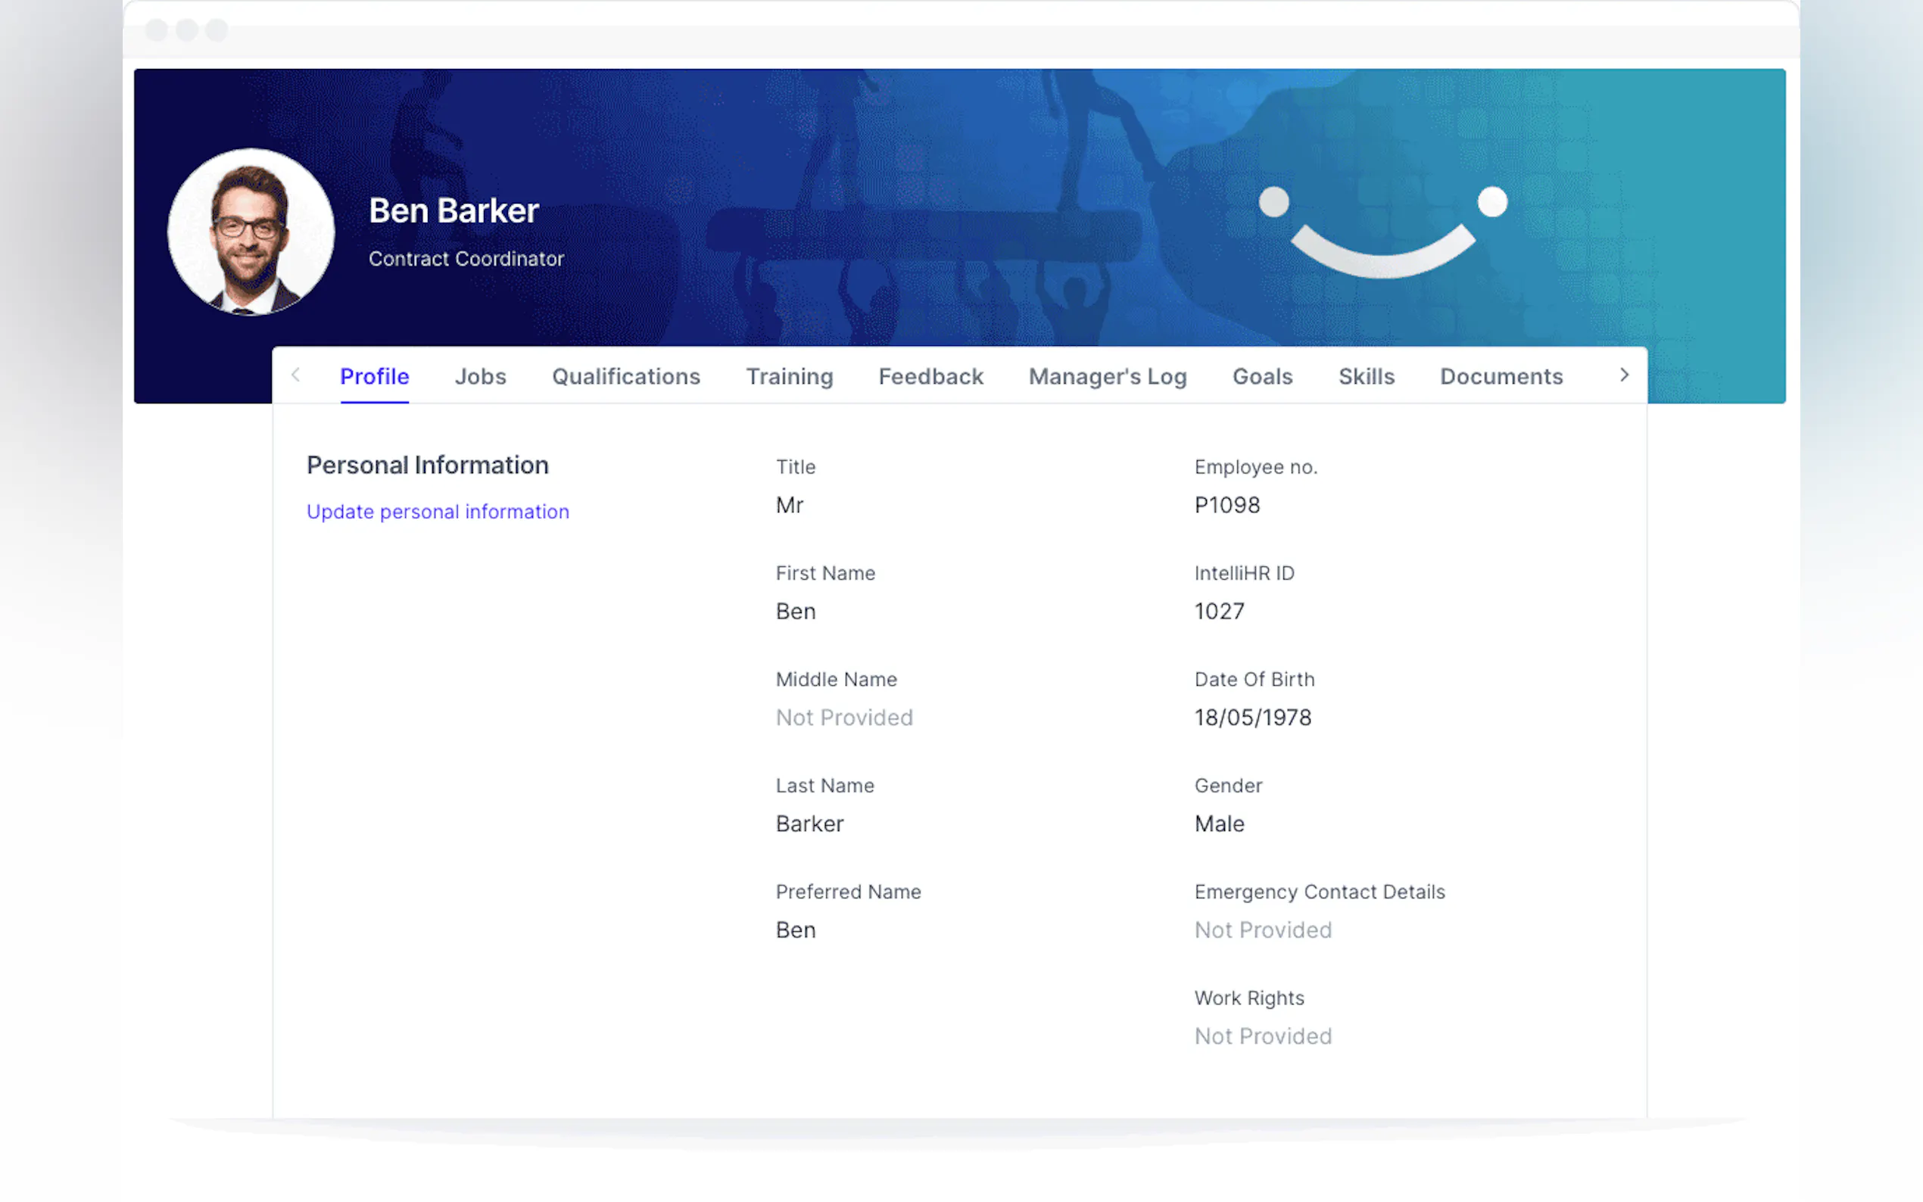Screen dimensions: 1923x1202
Task: Click Ben Barker's profile photo
Action: pos(251,232)
